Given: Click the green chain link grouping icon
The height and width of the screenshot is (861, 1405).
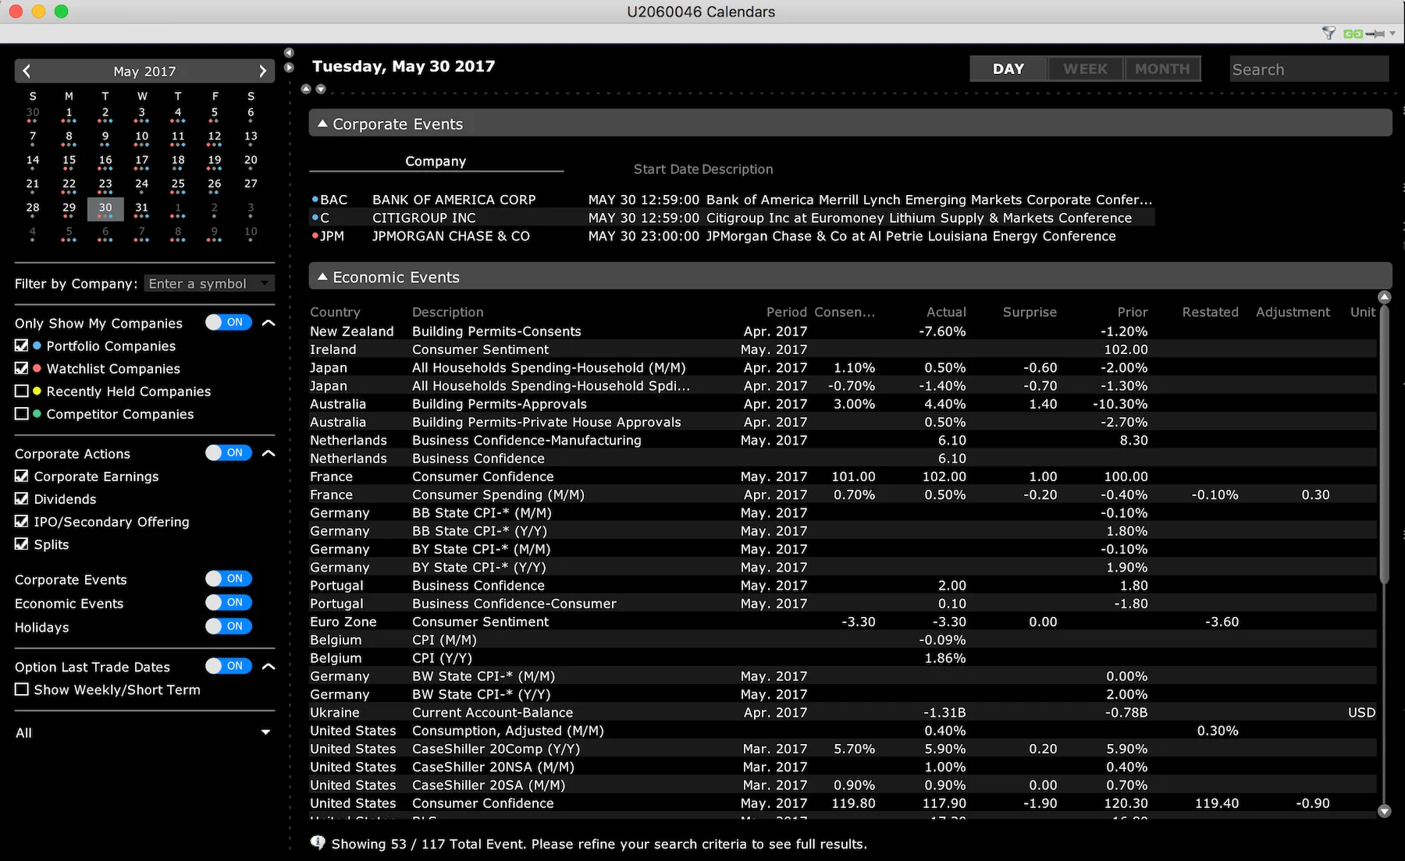Looking at the screenshot, I should [1353, 34].
